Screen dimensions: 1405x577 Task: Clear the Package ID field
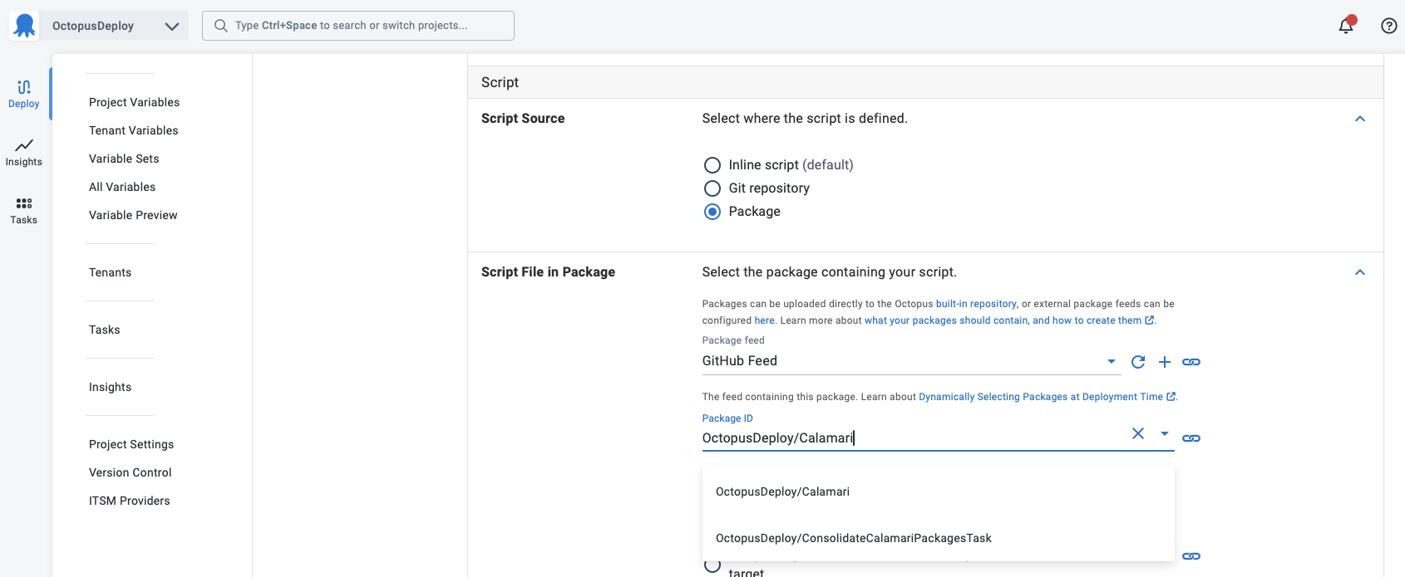point(1138,433)
